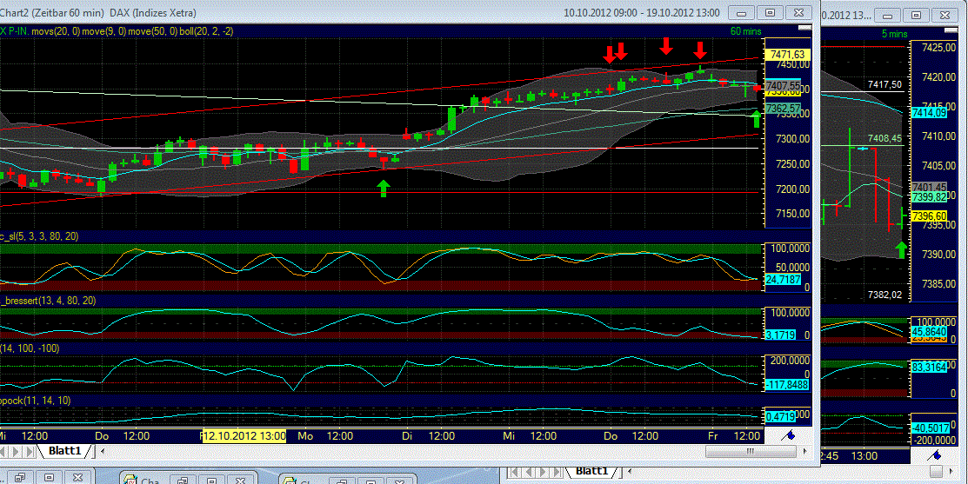Close the minimized 'Cha' chart window at bottom
This screenshot has width=968, height=484.
coord(239,479)
